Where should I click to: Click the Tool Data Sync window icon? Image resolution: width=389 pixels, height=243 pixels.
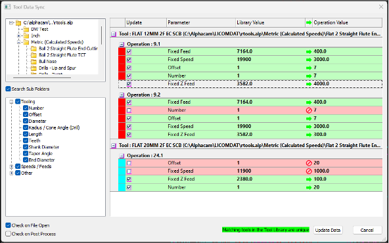pos(8,7)
